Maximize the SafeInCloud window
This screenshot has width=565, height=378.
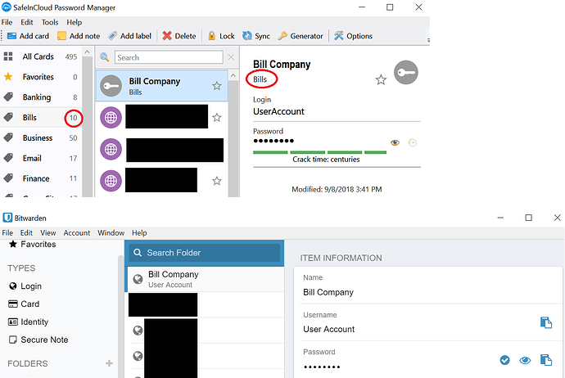point(390,7)
